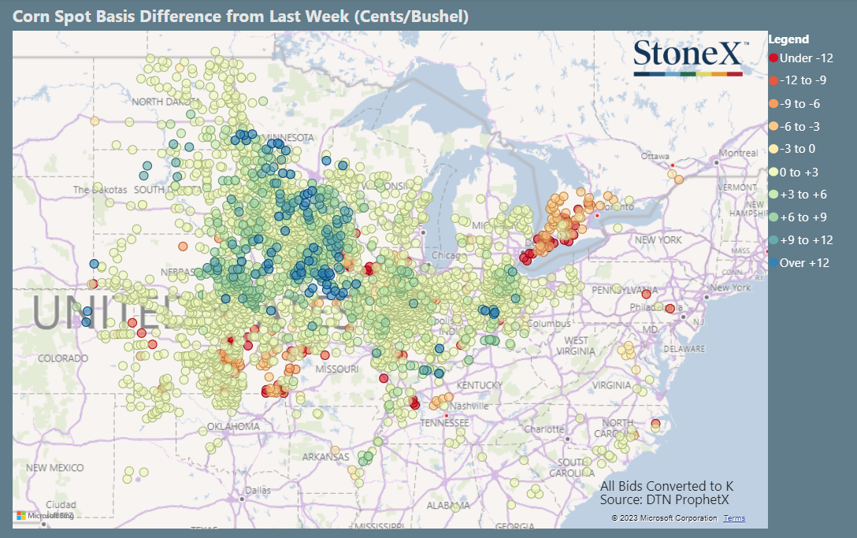Screen dimensions: 857x538
Task: Click the COLORADO map label
Action: [x=63, y=358]
